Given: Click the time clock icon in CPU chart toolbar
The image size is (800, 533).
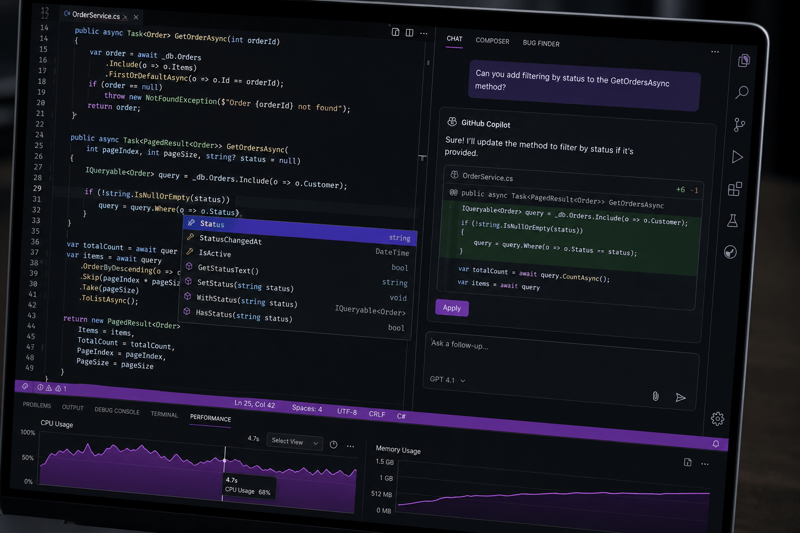Looking at the screenshot, I should [333, 445].
